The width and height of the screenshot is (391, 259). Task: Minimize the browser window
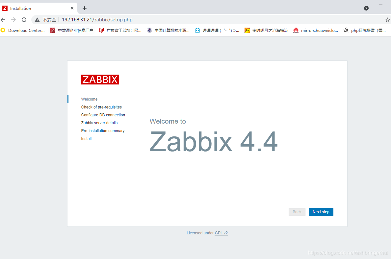[381, 5]
